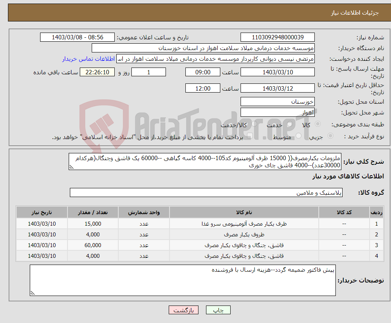
Task: Click the 12:00 validity time field
Action: click(x=203, y=88)
